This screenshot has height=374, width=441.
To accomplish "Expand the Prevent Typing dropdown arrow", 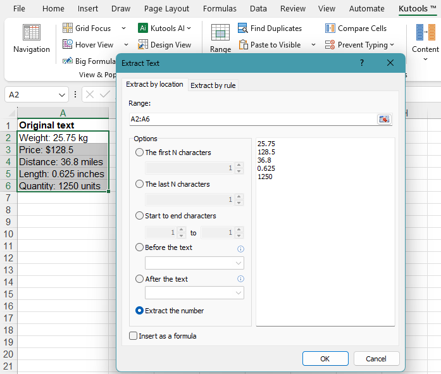I will pos(392,44).
